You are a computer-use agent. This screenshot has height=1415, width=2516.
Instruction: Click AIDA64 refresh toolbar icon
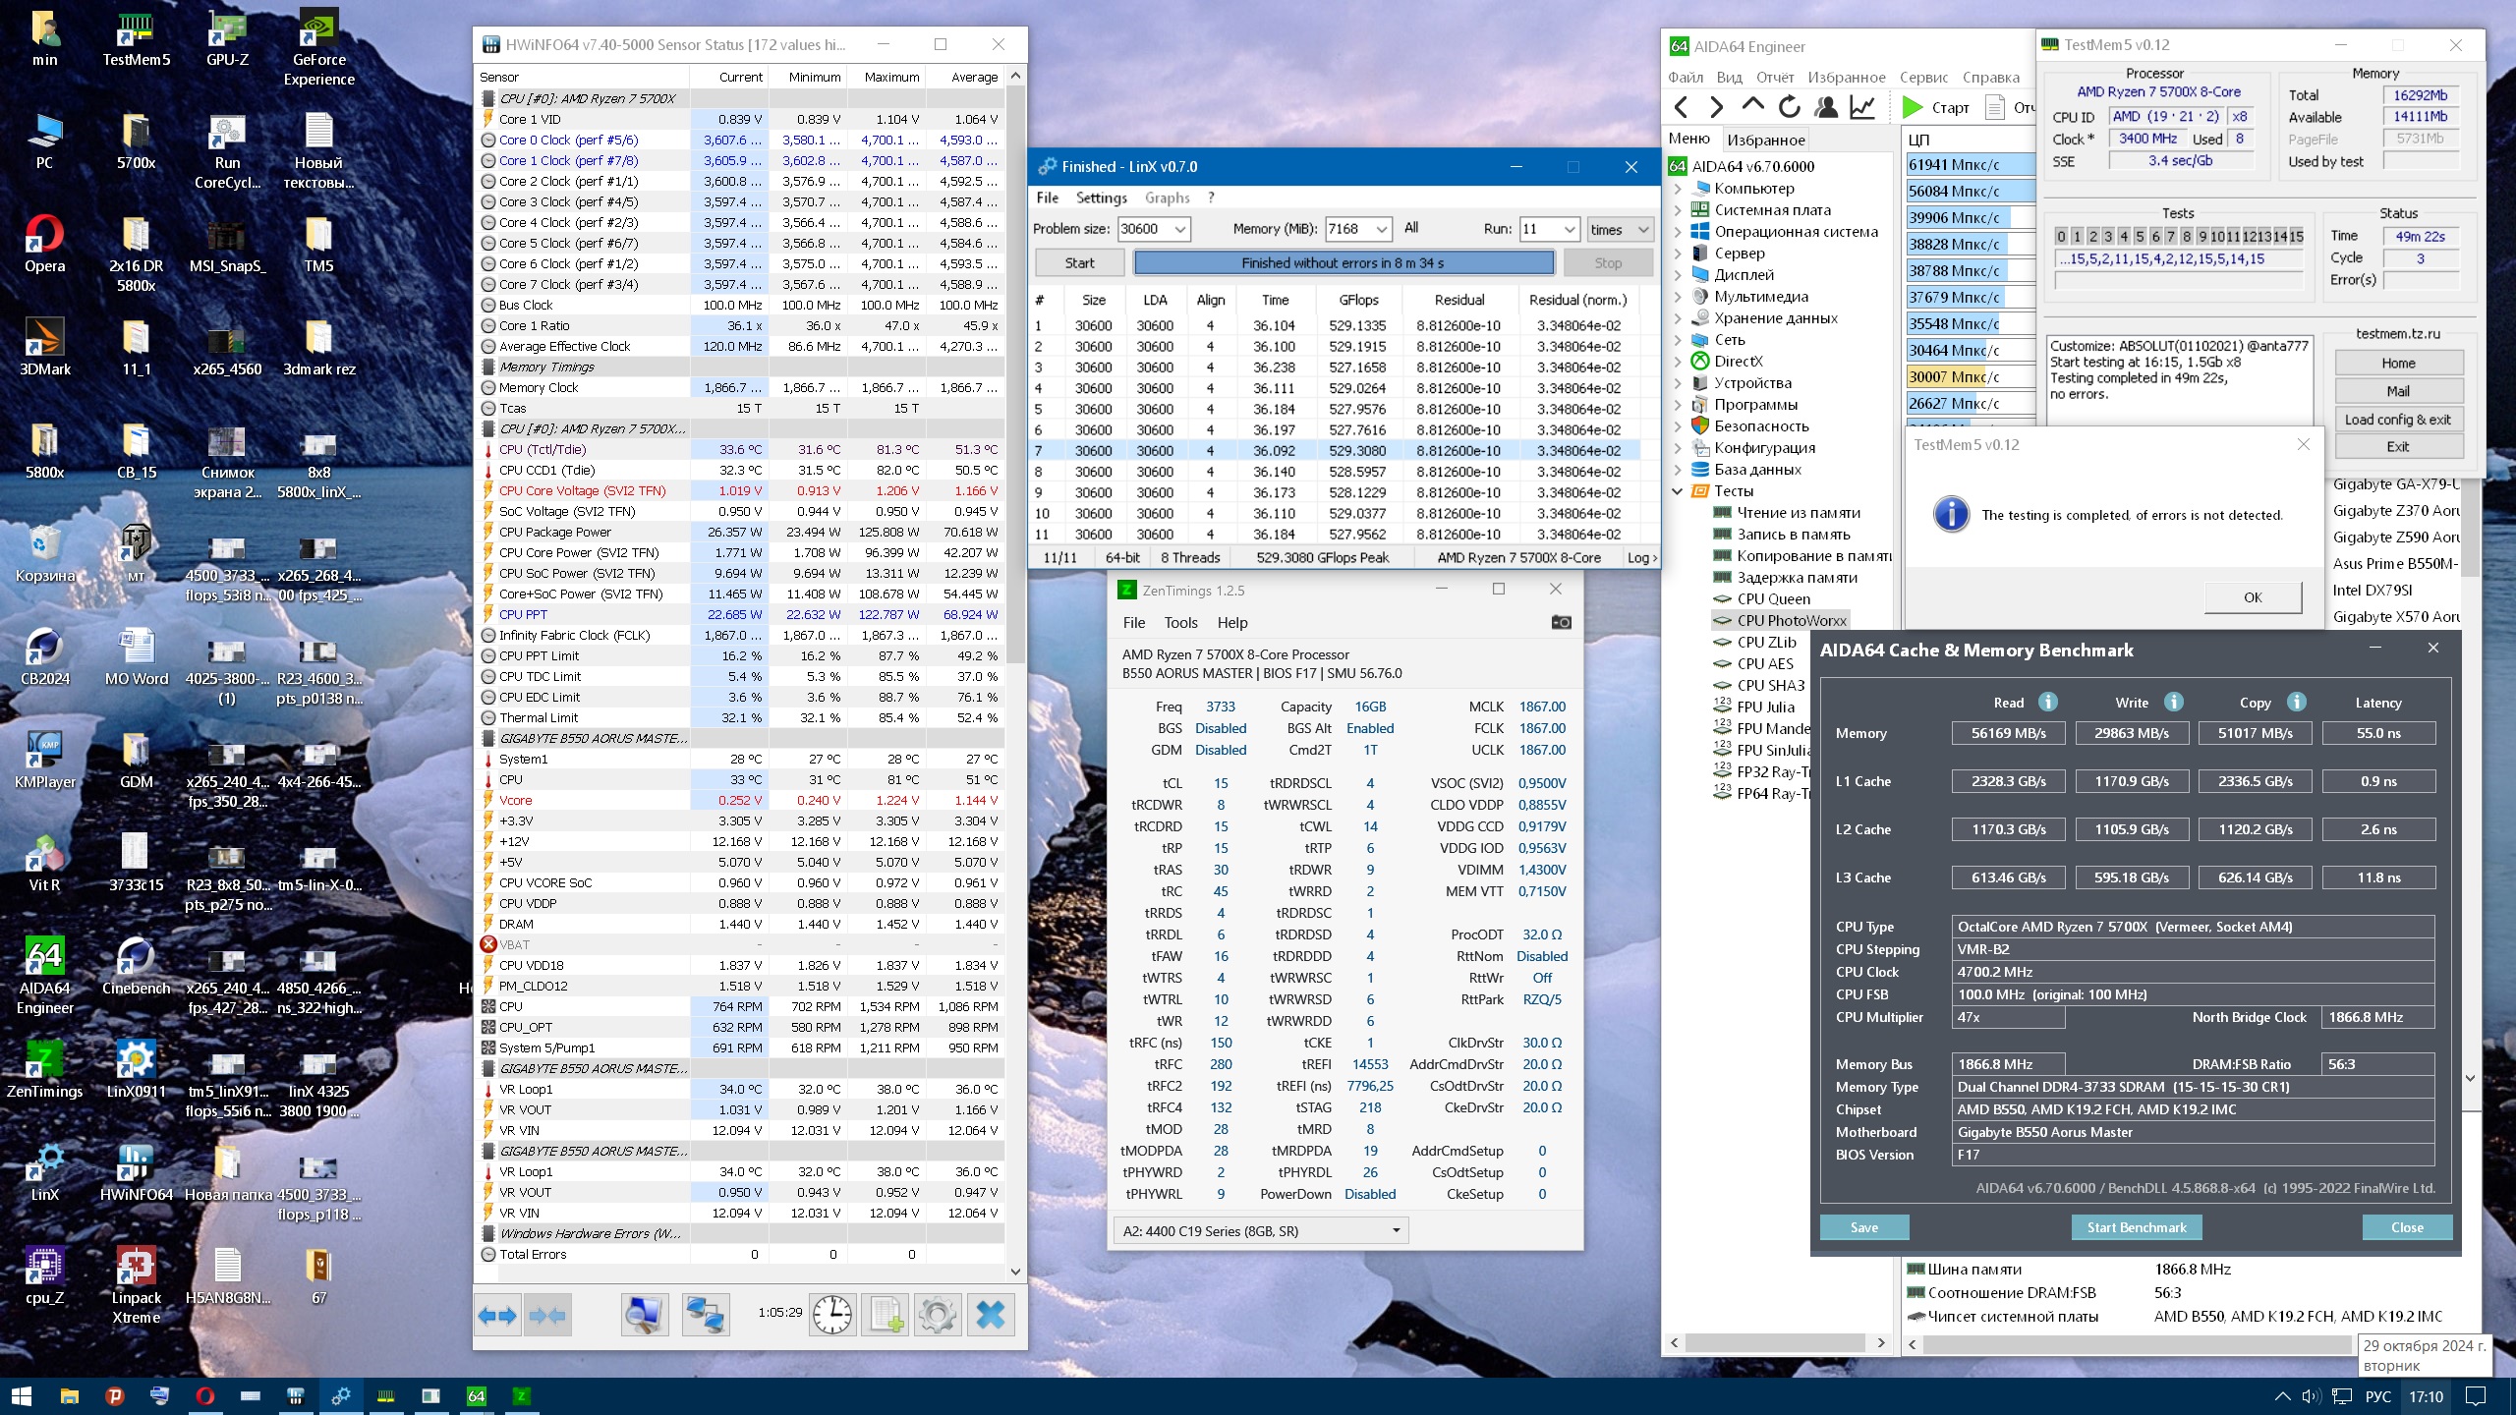tap(1790, 107)
